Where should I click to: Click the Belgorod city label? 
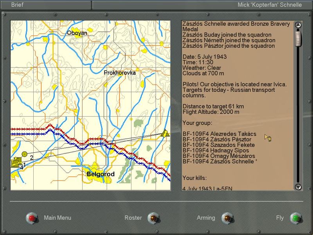point(101,174)
